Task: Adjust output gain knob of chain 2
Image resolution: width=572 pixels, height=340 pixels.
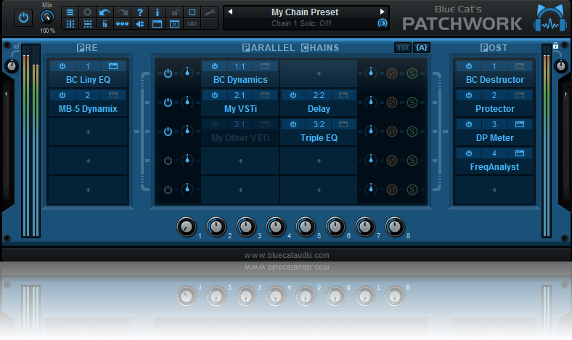Action: (x=371, y=101)
